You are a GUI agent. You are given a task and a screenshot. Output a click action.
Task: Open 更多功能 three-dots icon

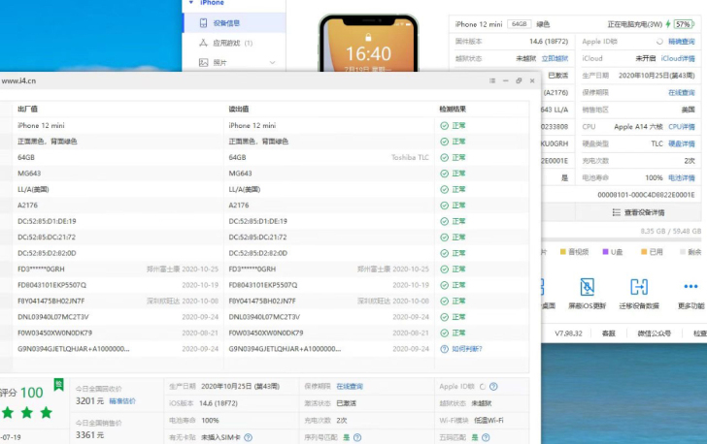690,286
